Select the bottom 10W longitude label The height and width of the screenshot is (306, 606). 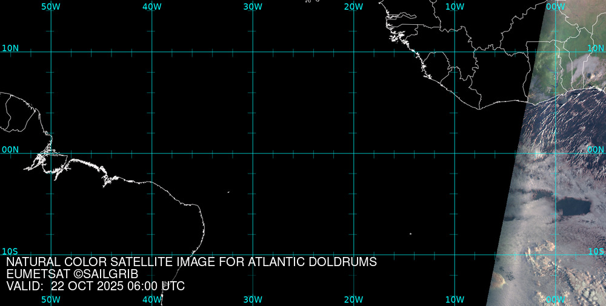pyautogui.click(x=454, y=299)
